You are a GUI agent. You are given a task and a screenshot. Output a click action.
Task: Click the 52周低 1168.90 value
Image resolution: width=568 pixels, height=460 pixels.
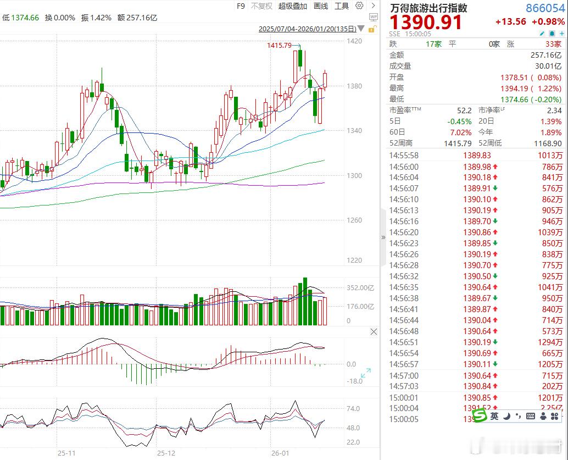tap(548, 143)
